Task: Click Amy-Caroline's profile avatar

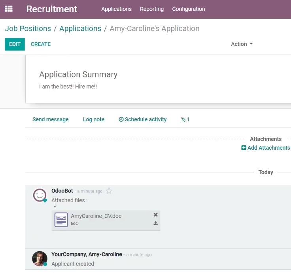Action: 40,258
